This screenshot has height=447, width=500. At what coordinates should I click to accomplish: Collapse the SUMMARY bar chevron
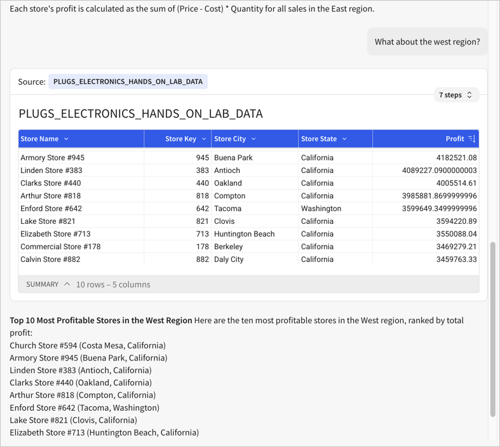click(67, 284)
